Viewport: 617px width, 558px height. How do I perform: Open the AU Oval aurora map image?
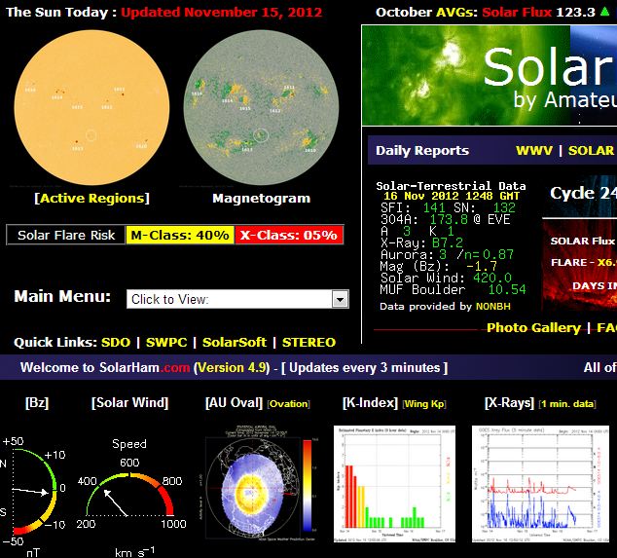click(x=260, y=484)
